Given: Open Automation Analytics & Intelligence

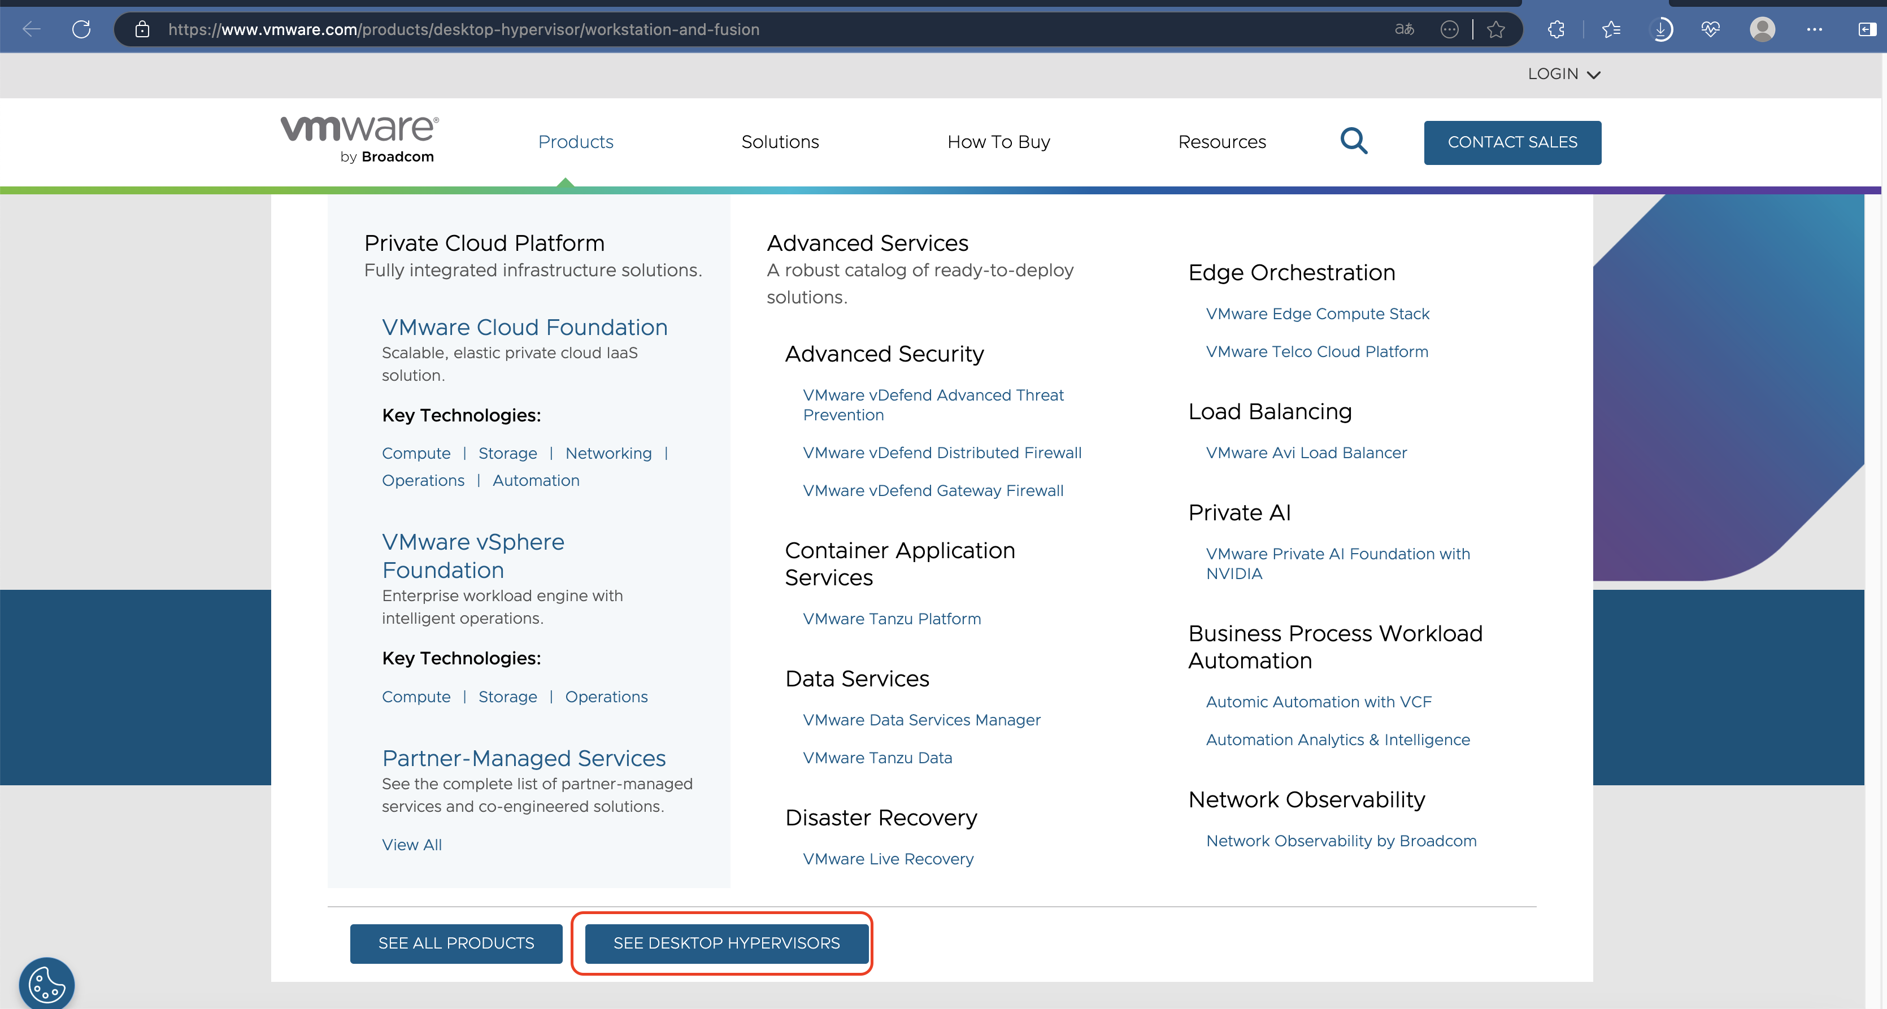Looking at the screenshot, I should pos(1338,740).
